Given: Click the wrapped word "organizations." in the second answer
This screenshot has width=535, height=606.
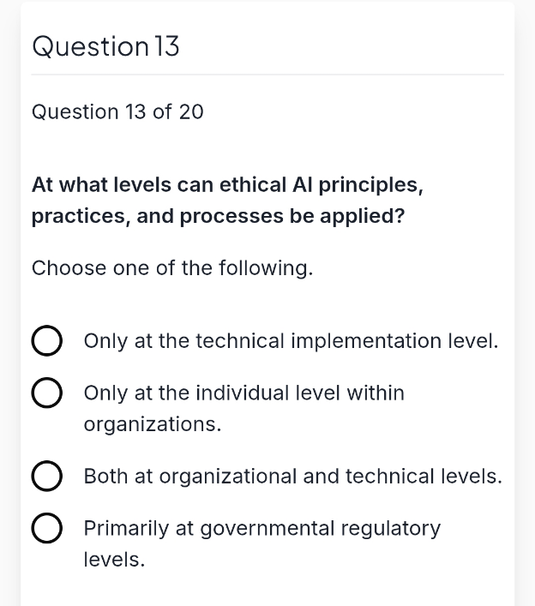Looking at the screenshot, I should coord(153,425).
